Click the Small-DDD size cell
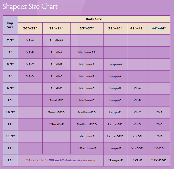The height and width of the screenshot is (169, 174). 56,112
